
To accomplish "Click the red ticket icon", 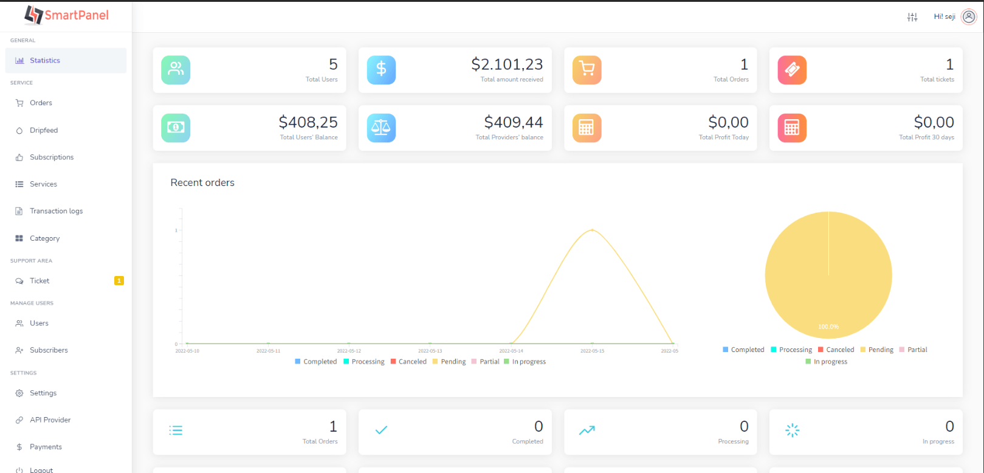I will pyautogui.click(x=792, y=70).
